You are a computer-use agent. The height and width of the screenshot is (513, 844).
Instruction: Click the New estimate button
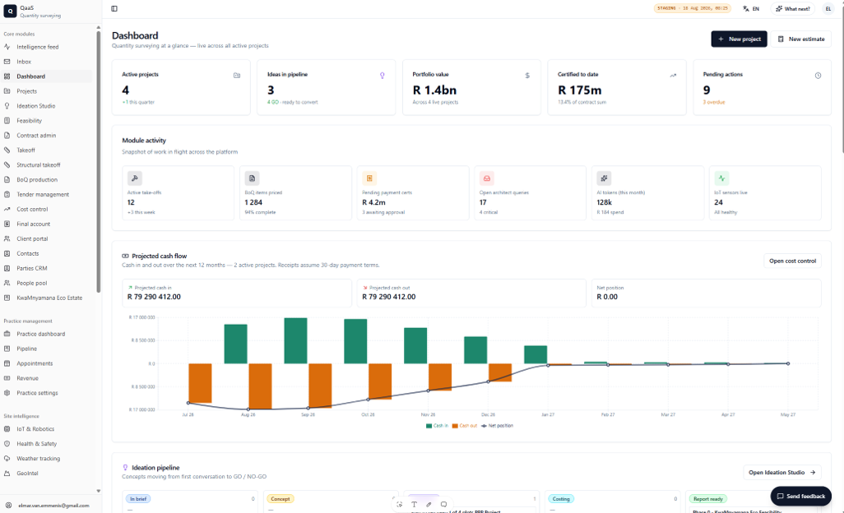click(801, 39)
